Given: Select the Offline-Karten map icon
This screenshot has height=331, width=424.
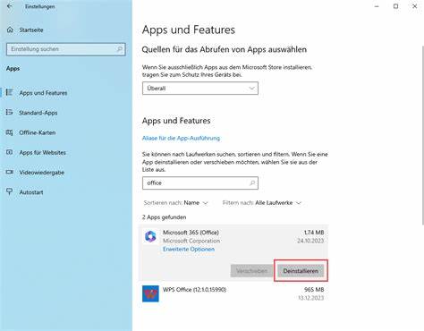Looking at the screenshot, I should 10,132.
